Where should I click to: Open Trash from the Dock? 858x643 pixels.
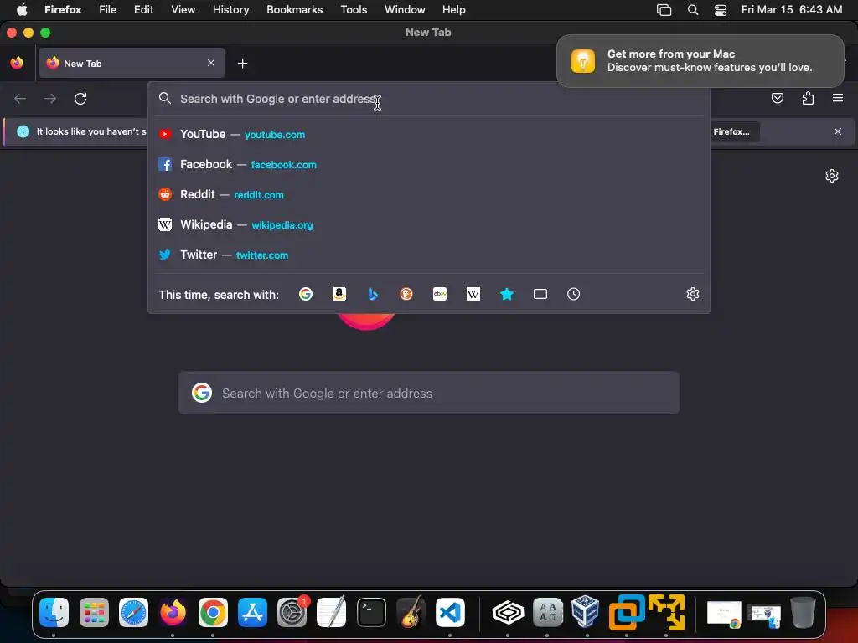pyautogui.click(x=803, y=612)
